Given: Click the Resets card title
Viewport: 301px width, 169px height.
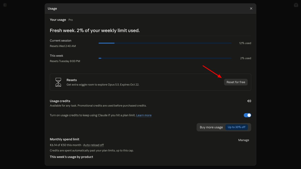Looking at the screenshot, I should coord(72,80).
